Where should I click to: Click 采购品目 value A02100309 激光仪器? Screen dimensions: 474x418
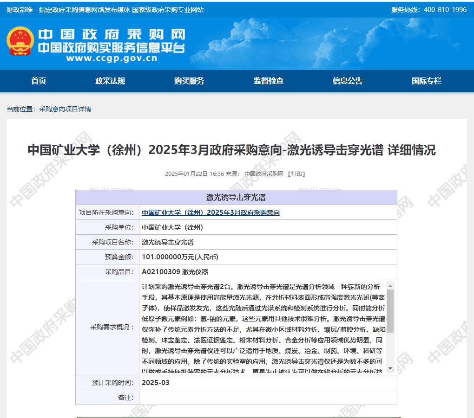tap(175, 271)
